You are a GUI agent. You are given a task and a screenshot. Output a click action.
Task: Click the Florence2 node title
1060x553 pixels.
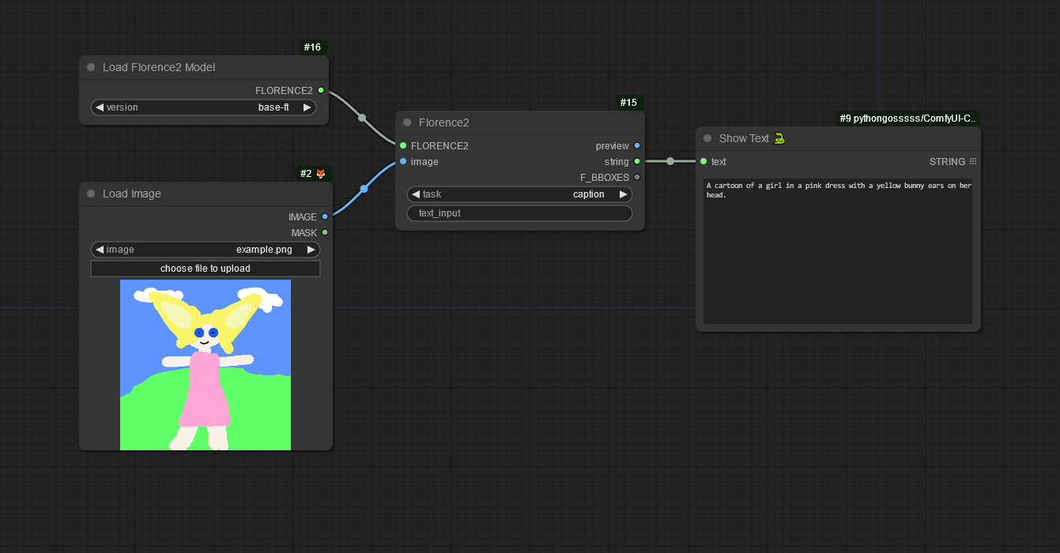click(444, 122)
